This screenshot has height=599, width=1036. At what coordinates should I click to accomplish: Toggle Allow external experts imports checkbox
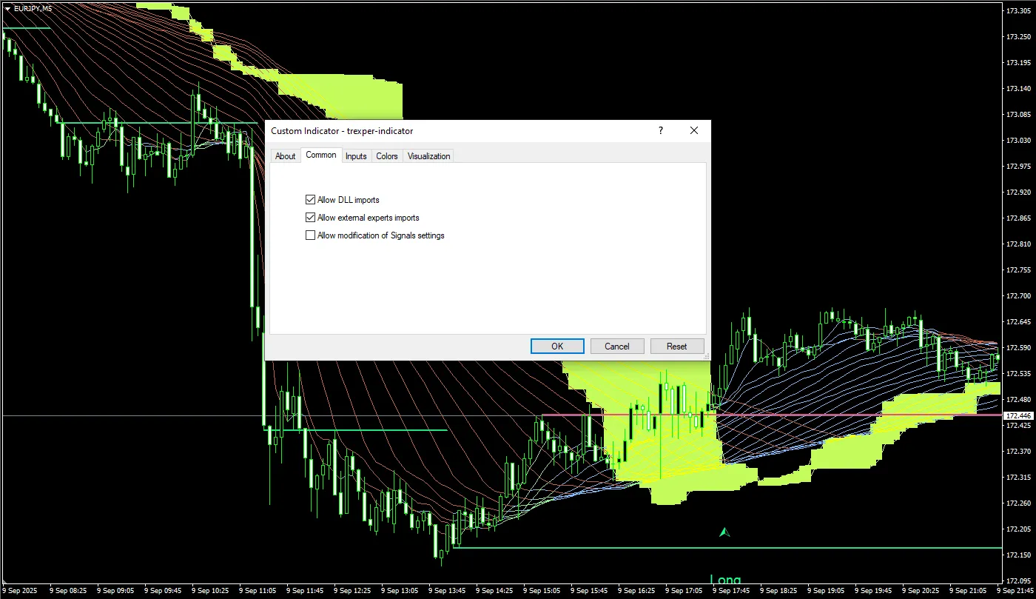point(311,218)
